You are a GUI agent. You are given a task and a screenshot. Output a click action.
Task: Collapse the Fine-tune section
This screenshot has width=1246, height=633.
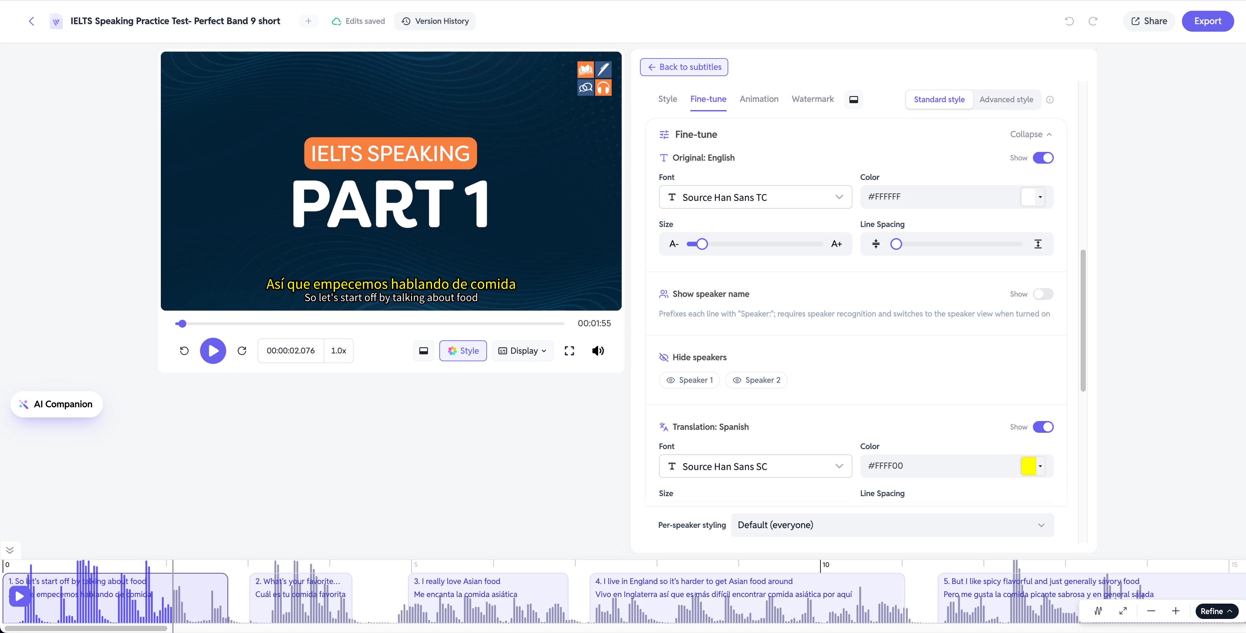tap(1031, 134)
